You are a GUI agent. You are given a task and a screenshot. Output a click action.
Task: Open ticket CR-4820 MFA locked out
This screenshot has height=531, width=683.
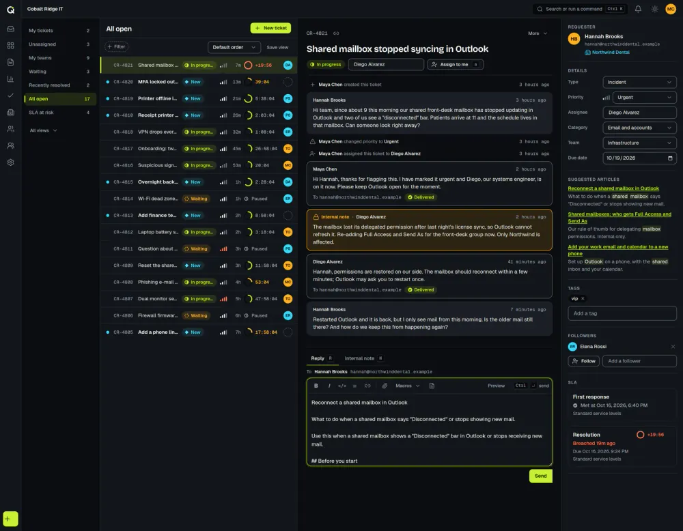click(199, 82)
